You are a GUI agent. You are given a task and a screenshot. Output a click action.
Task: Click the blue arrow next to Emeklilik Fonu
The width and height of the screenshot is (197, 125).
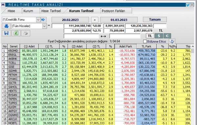point(43,20)
